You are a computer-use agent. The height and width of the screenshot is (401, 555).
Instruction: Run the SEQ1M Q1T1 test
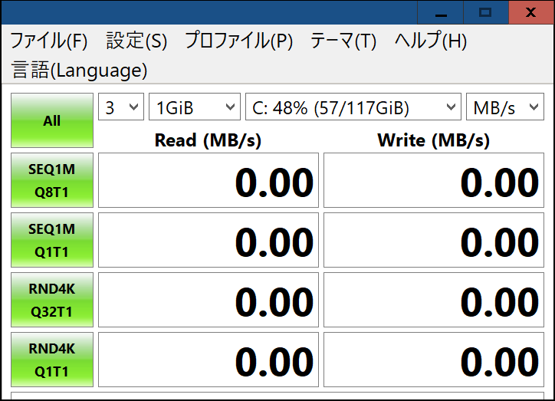click(52, 240)
